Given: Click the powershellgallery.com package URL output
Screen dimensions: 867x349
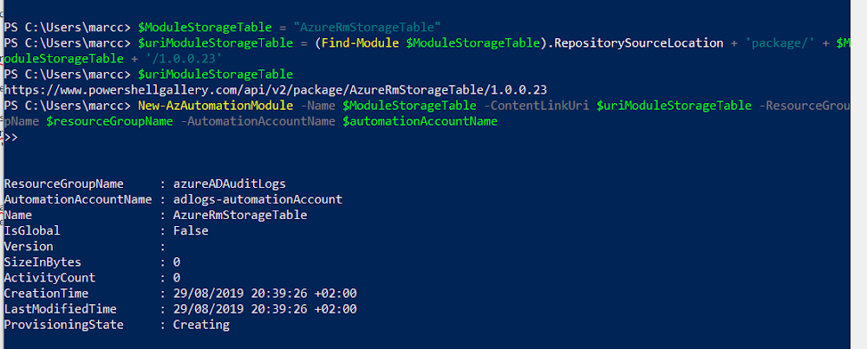Looking at the screenshot, I should pyautogui.click(x=276, y=90).
